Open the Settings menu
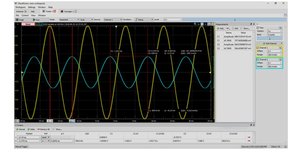This screenshot has height=150, width=300. (31, 7)
